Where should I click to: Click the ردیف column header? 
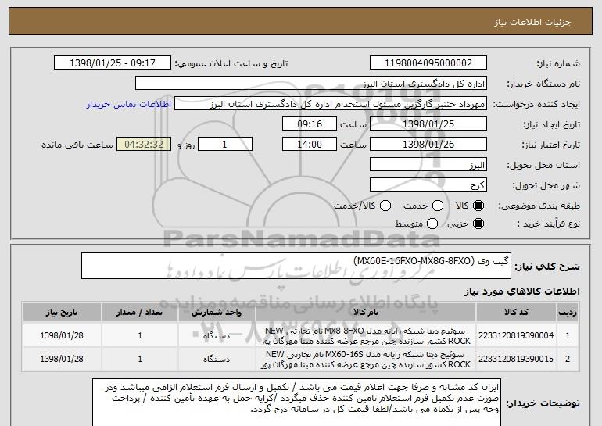coord(568,313)
